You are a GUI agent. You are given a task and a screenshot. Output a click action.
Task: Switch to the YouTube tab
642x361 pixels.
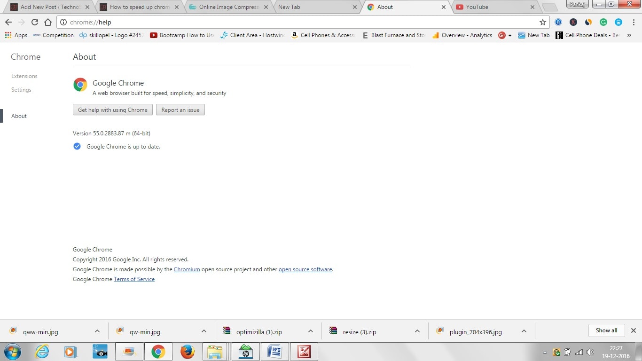pyautogui.click(x=495, y=7)
